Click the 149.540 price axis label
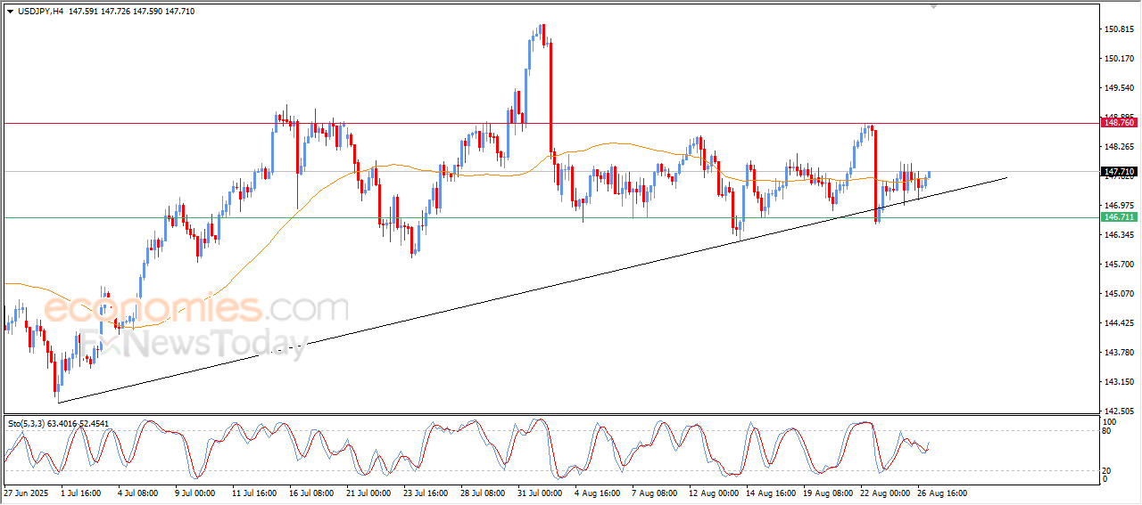The image size is (1142, 505). coord(1120,88)
